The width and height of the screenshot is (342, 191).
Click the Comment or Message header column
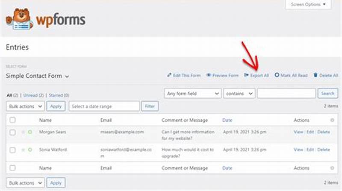[x=185, y=120]
